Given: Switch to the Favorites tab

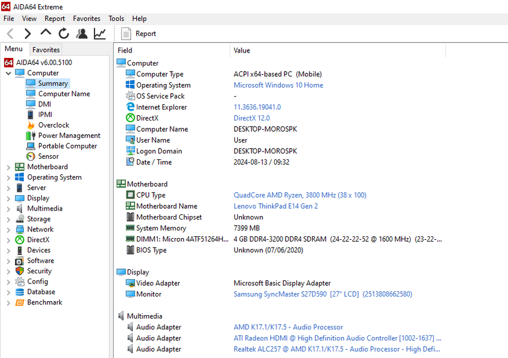Looking at the screenshot, I should (x=46, y=50).
